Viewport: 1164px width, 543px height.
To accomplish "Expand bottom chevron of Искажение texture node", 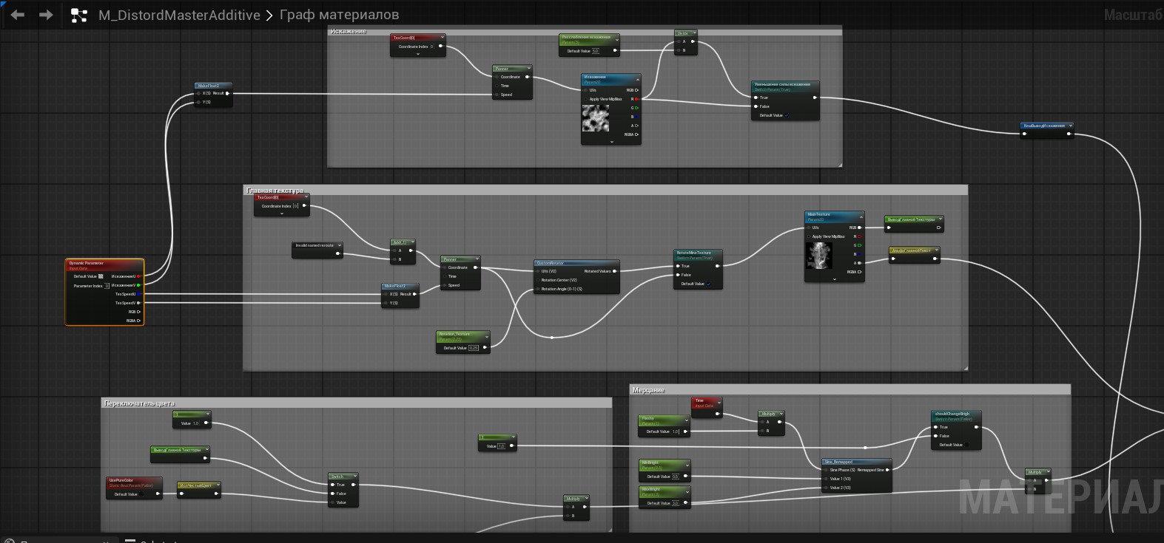I will [x=611, y=141].
